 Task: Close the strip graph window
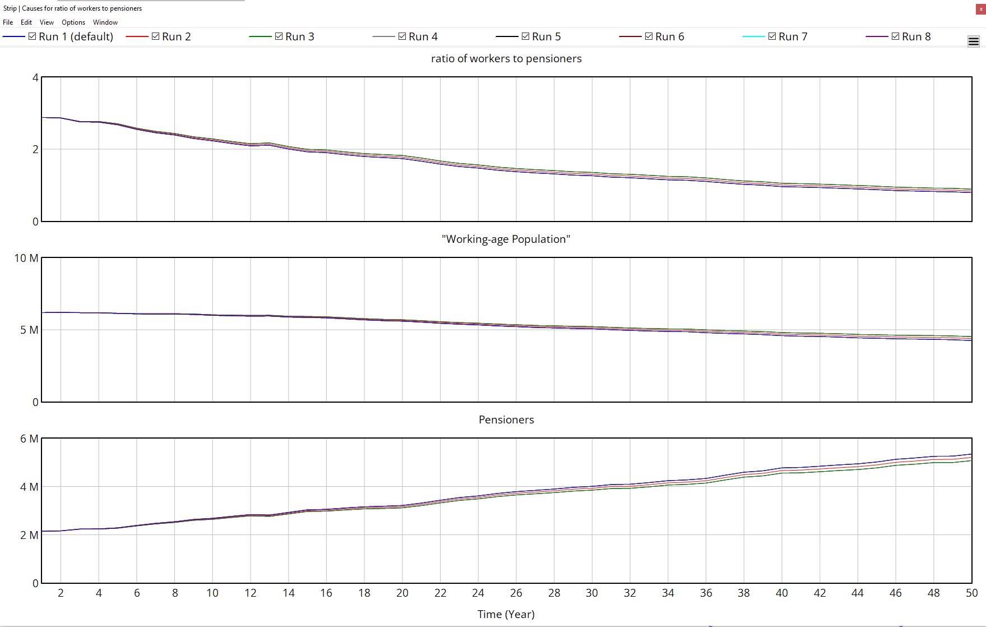pos(980,8)
